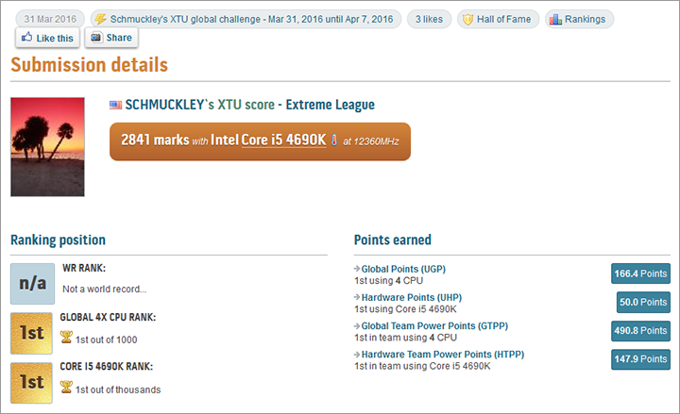The width and height of the screenshot is (680, 414).
Task: Click the n/a WR rank badge
Action: [x=32, y=284]
